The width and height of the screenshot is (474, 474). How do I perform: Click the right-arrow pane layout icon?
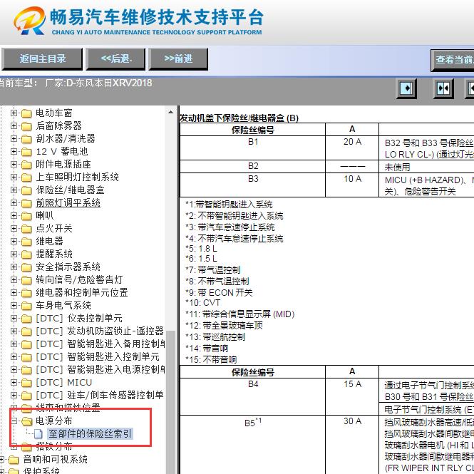point(406,88)
